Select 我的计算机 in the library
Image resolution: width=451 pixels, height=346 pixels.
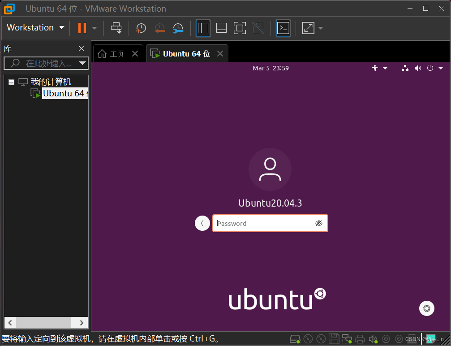(51, 82)
